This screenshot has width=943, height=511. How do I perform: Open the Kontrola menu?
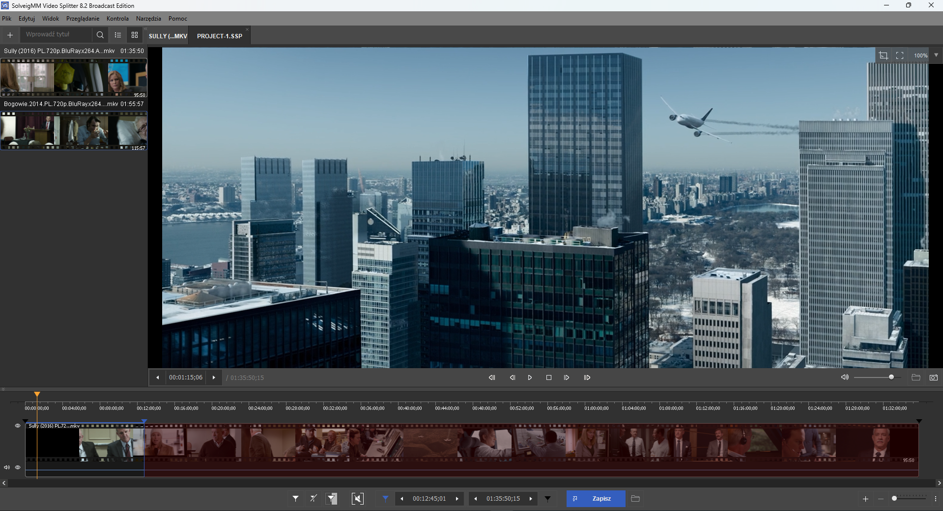(117, 19)
